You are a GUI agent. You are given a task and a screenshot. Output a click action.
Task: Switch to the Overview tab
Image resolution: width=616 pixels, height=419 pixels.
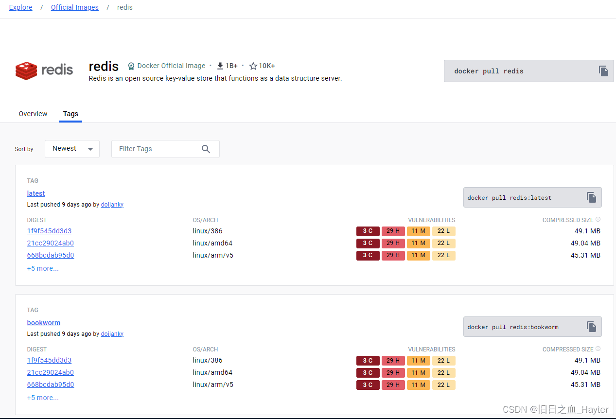33,114
